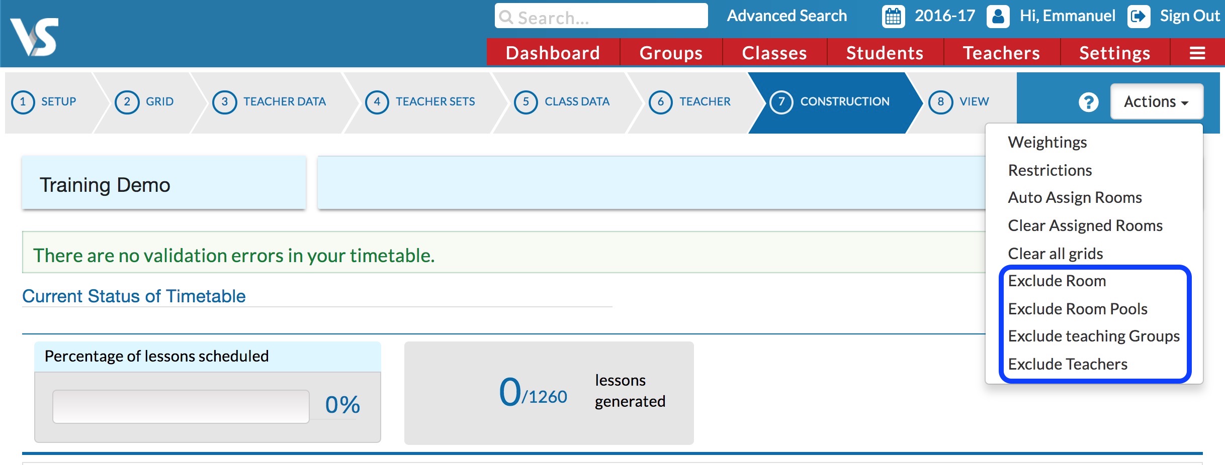1225x465 pixels.
Task: Choose Weightings from Actions menu
Action: point(1047,142)
